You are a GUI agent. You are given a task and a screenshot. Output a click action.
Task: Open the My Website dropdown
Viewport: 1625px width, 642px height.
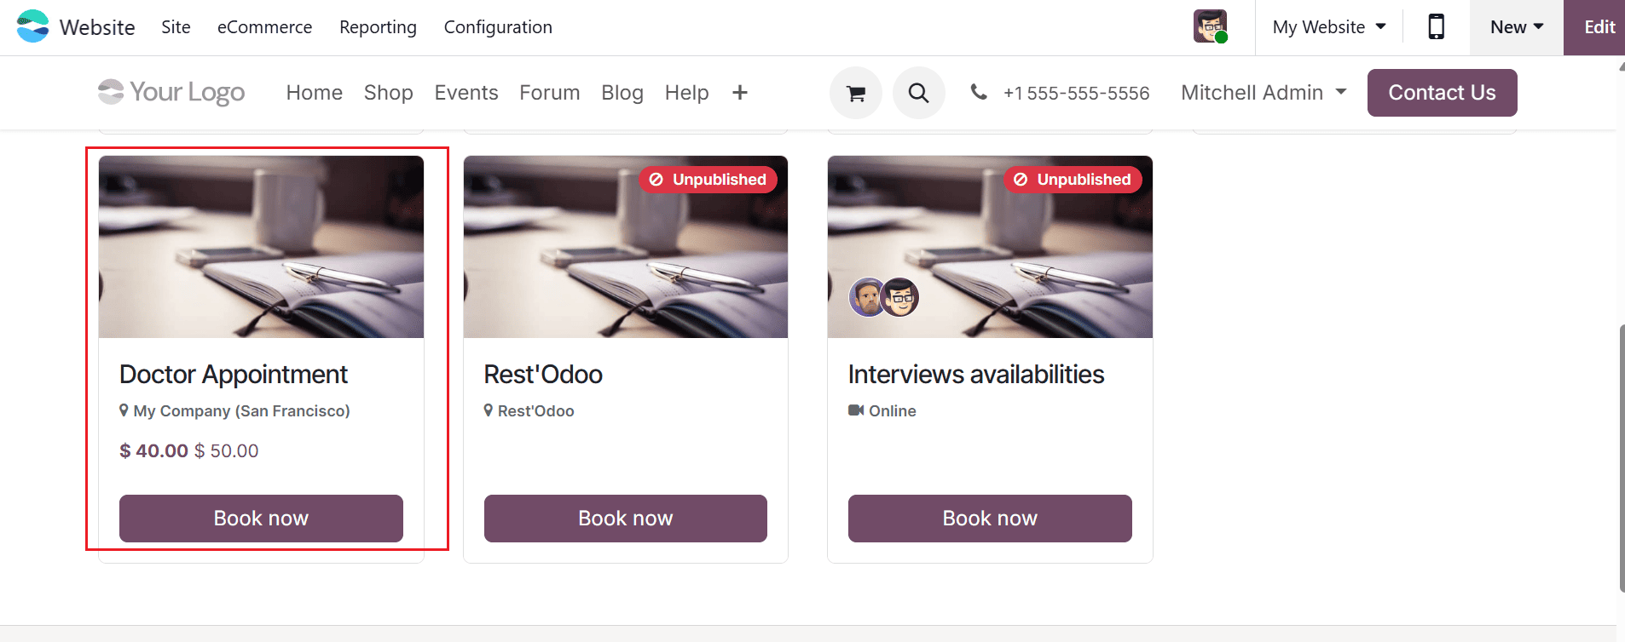tap(1327, 26)
